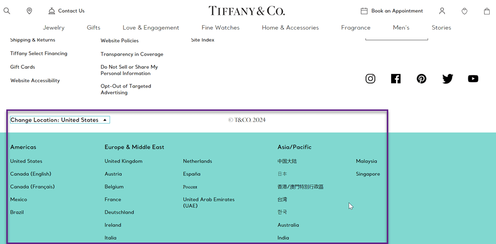Open the Stories menu
Image resolution: width=496 pixels, height=244 pixels.
coord(441,28)
